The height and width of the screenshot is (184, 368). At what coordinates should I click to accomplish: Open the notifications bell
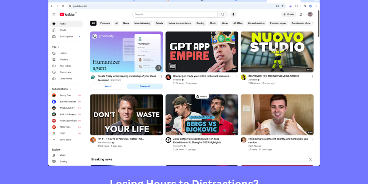click(301, 14)
